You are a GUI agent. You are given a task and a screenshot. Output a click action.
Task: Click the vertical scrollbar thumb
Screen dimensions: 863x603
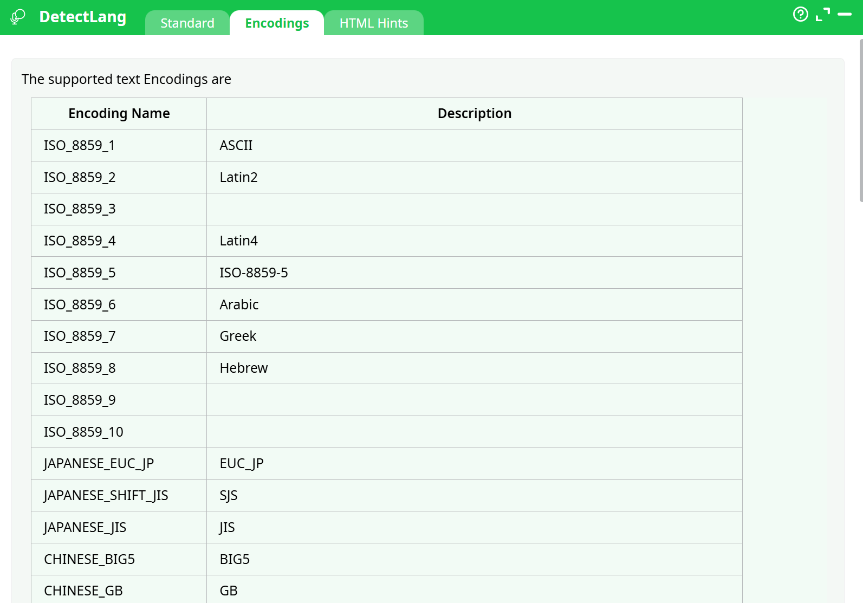click(861, 119)
